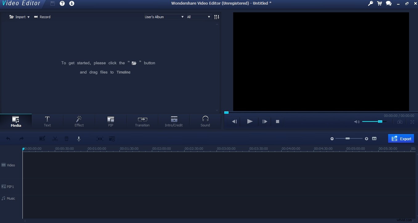Click the Record button
Screen dimensions: 418x223
[42, 17]
